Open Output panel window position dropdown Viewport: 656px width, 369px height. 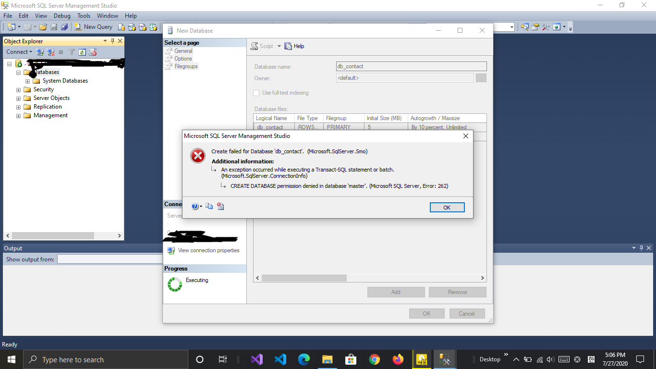click(x=634, y=248)
